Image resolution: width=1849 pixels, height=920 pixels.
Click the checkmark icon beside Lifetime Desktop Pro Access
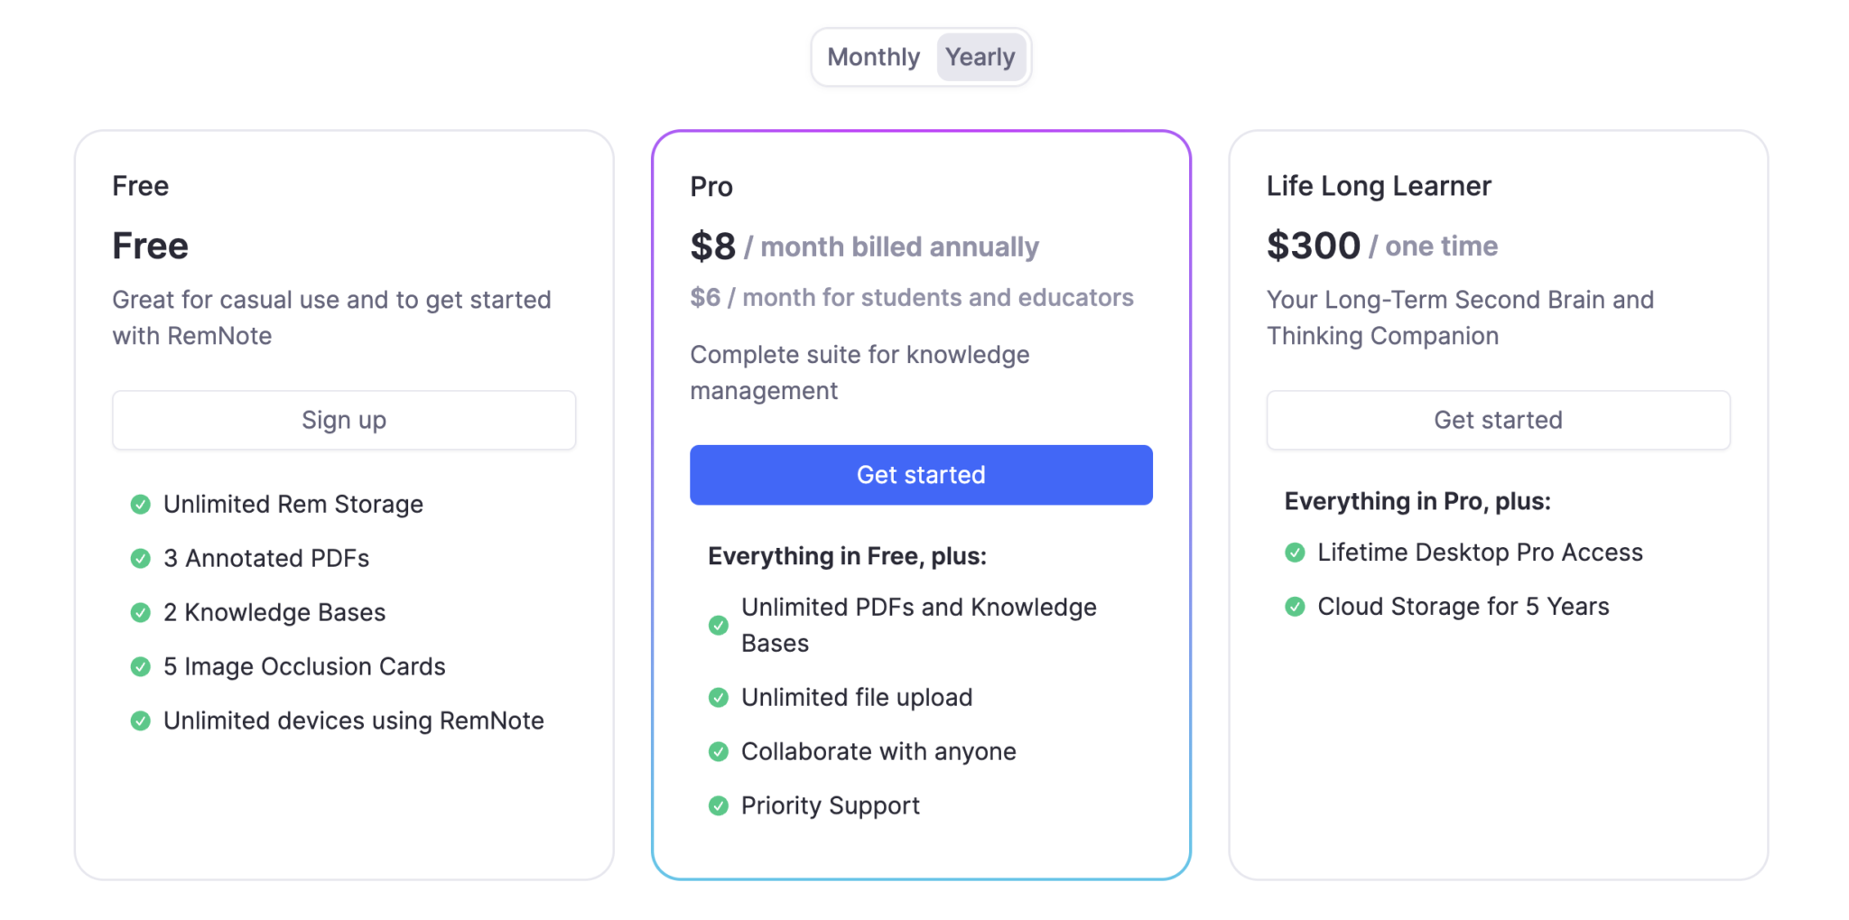1296,552
